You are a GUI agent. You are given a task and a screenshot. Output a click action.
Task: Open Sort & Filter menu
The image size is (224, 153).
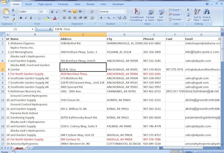click(197, 15)
